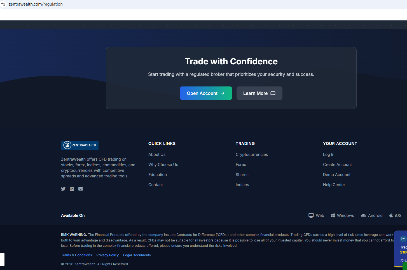
Task: Select the Web platform icon
Action: (x=311, y=215)
